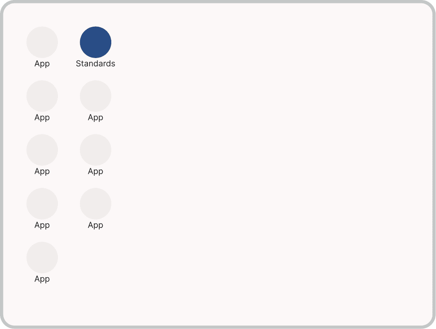The image size is (436, 329).
Task: Open the only highlighted app on screen
Action: pos(95,42)
